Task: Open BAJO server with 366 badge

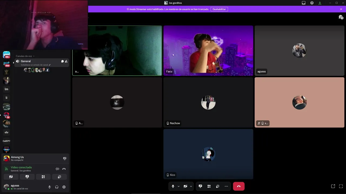Action: pos(6,64)
